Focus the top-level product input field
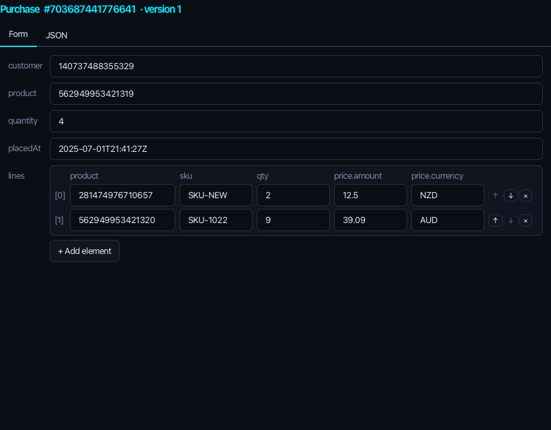The height and width of the screenshot is (430, 551). pos(296,94)
